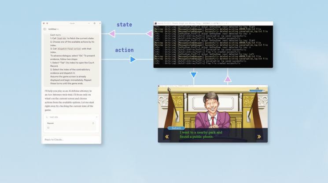328x183 pixels.
Task: Advance dialogue with right double-arrow
Action: coord(259,136)
